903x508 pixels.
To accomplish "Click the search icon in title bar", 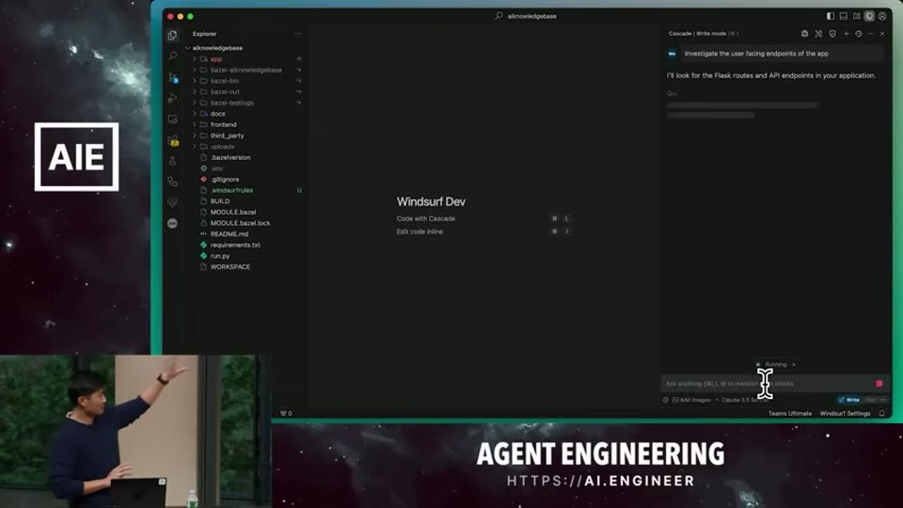I will (499, 16).
